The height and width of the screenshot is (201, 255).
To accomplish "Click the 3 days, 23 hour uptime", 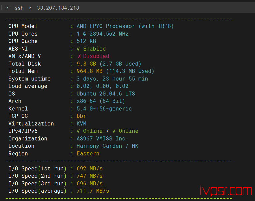I will click(101, 79).
